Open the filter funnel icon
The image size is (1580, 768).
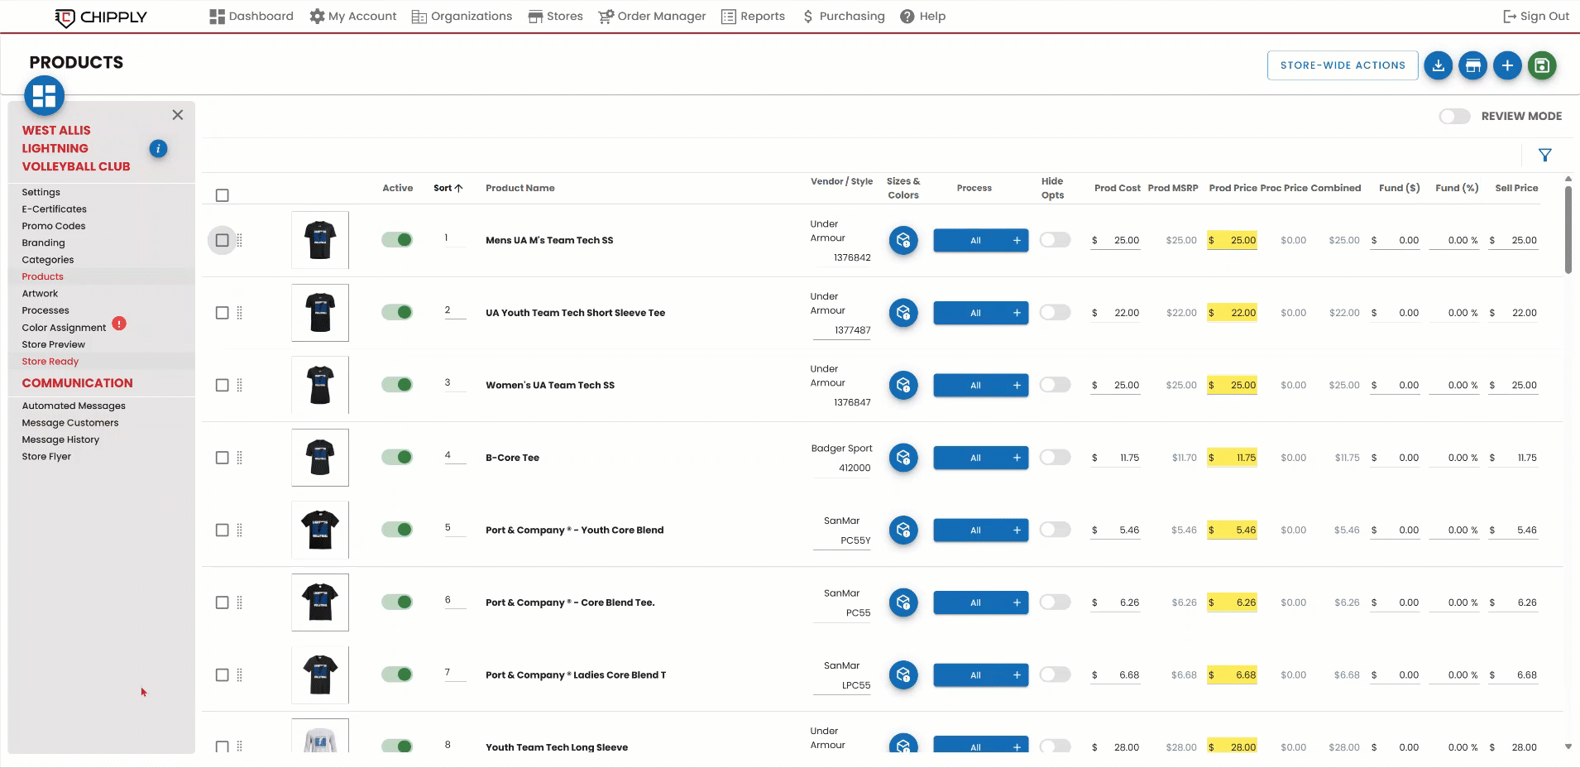(x=1544, y=155)
